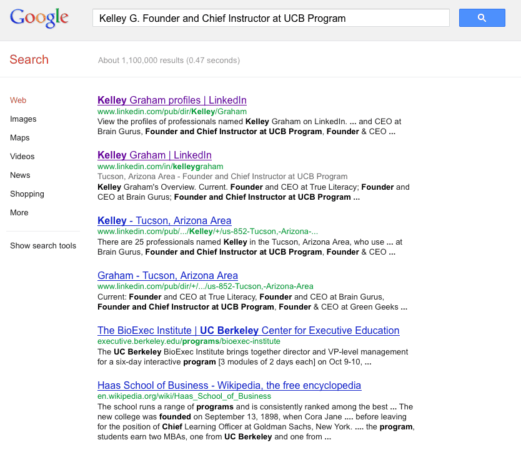The image size is (521, 450).
Task: Open Kelley Graham profiles LinkedIn result
Action: pos(172,100)
